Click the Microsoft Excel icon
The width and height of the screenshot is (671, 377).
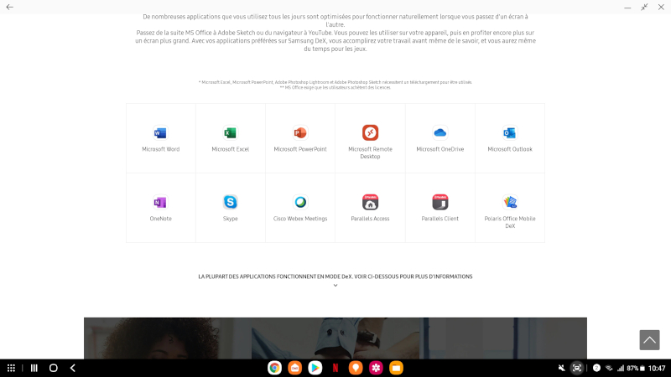[230, 133]
